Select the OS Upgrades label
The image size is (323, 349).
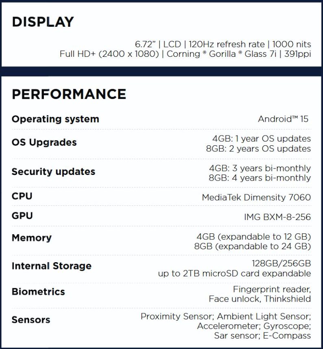44,142
